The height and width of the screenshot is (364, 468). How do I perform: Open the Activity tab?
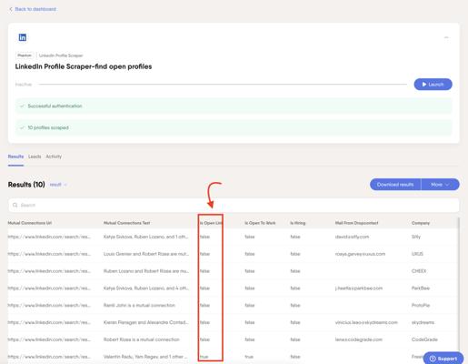(54, 157)
